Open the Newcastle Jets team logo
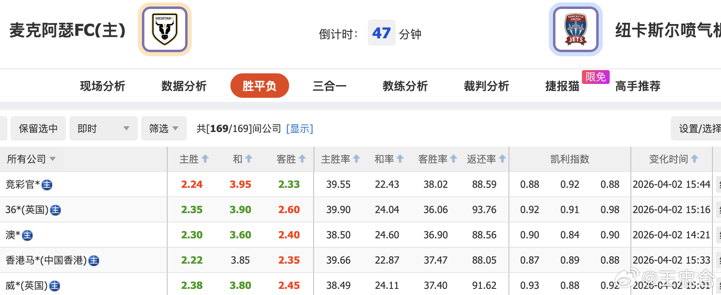This screenshot has width=721, height=295. pyautogui.click(x=575, y=29)
